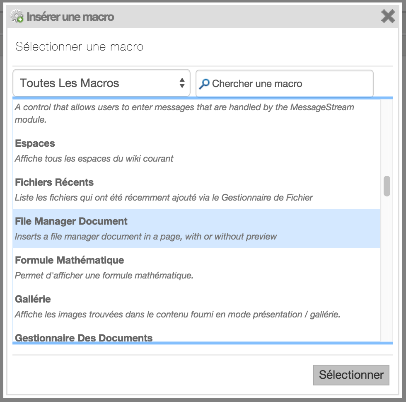Click the magnifier icon in search field
This screenshot has width=406, height=402.
pyautogui.click(x=204, y=84)
